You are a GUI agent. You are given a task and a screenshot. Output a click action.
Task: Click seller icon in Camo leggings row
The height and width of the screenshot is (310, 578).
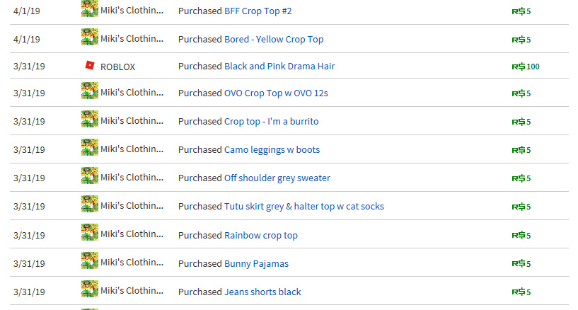pos(90,148)
